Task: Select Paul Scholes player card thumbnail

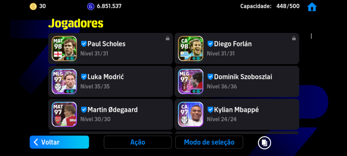Action: pos(64,49)
